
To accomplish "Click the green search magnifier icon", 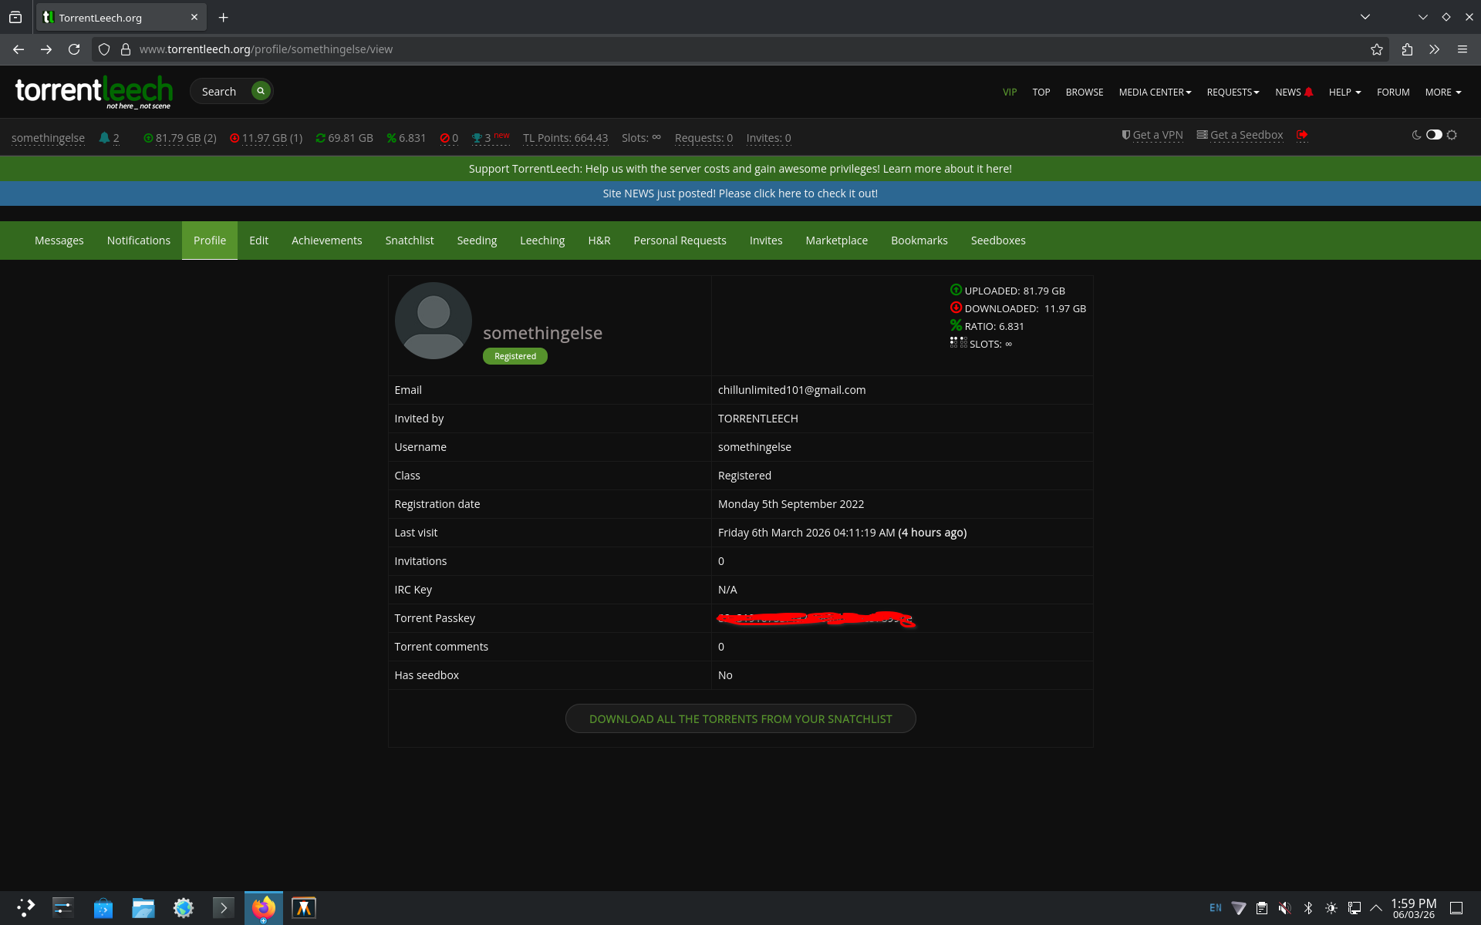I will (261, 91).
